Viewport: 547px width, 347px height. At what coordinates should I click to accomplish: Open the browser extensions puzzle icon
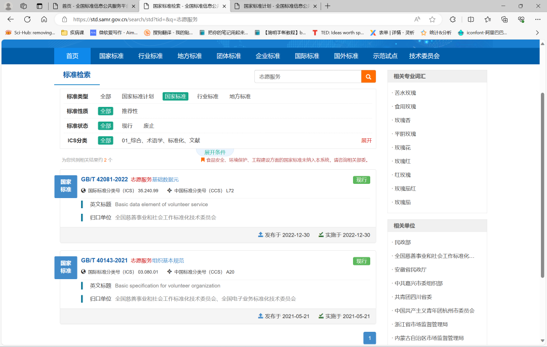453,19
